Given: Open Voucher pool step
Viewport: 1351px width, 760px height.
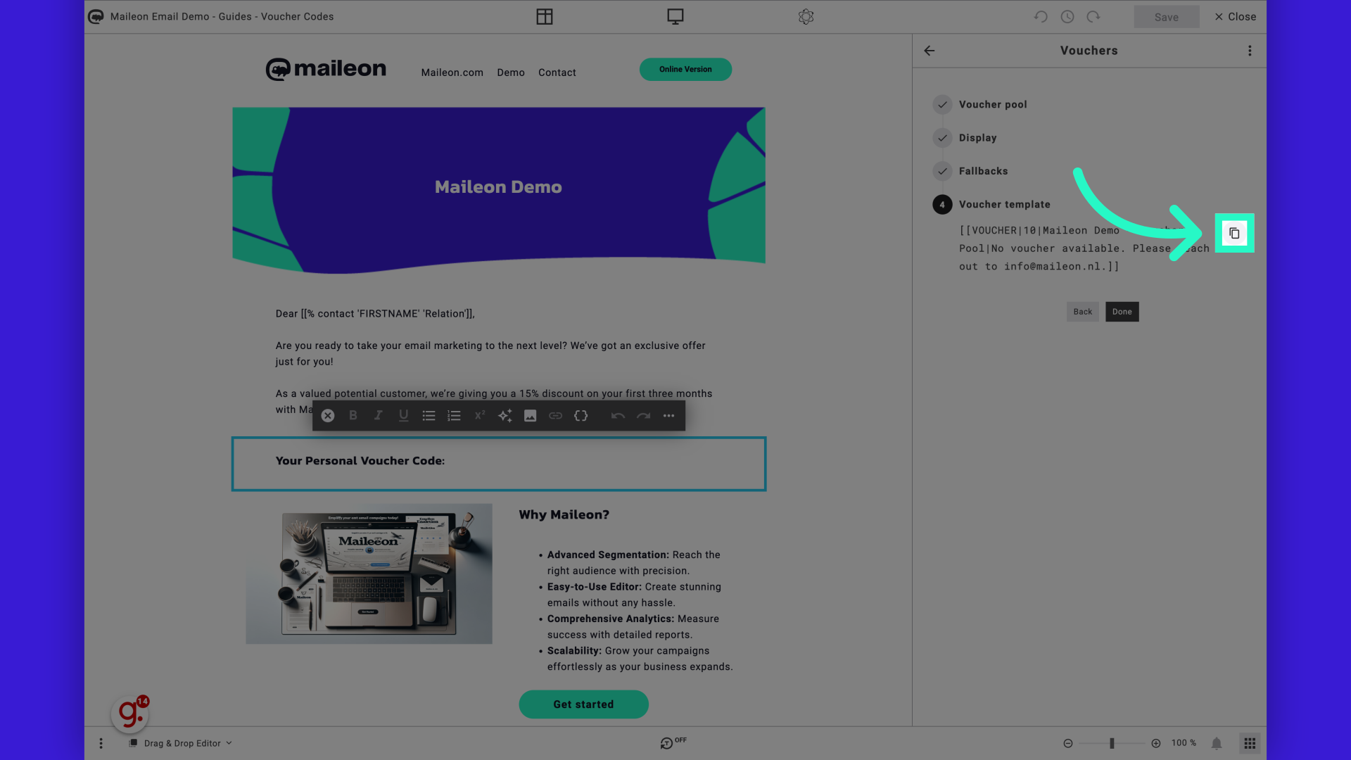Looking at the screenshot, I should tap(980, 105).
